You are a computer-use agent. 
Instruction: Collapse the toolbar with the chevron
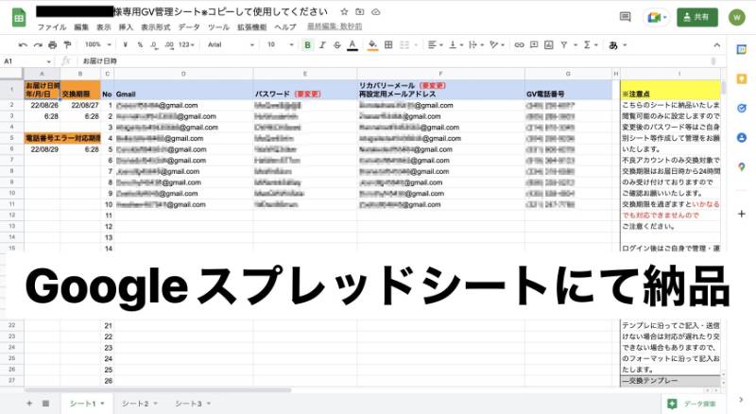[716, 44]
